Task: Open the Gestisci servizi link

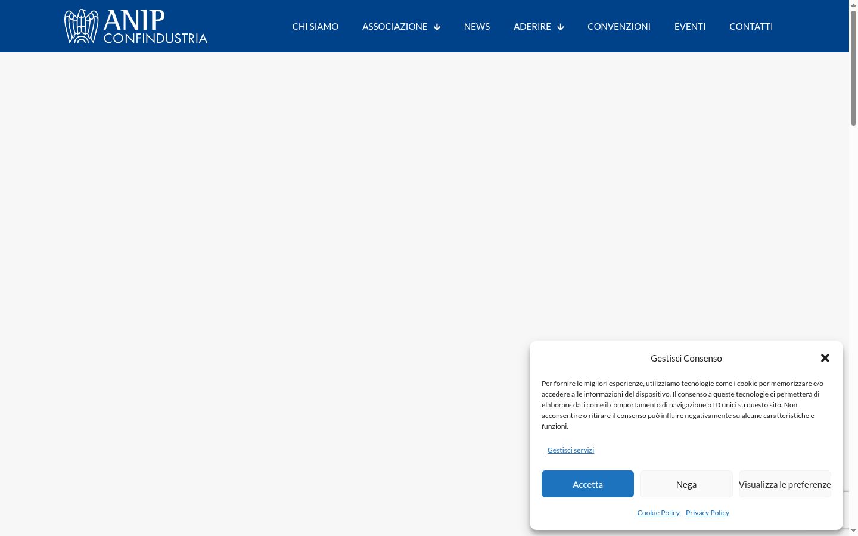Action: pos(571,450)
